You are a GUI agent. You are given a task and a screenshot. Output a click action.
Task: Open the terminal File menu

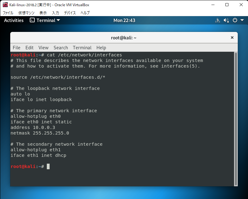16,48
